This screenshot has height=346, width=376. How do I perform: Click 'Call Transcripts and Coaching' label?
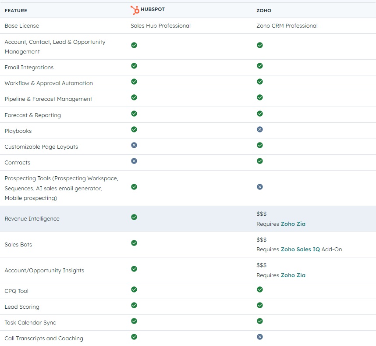click(x=44, y=339)
